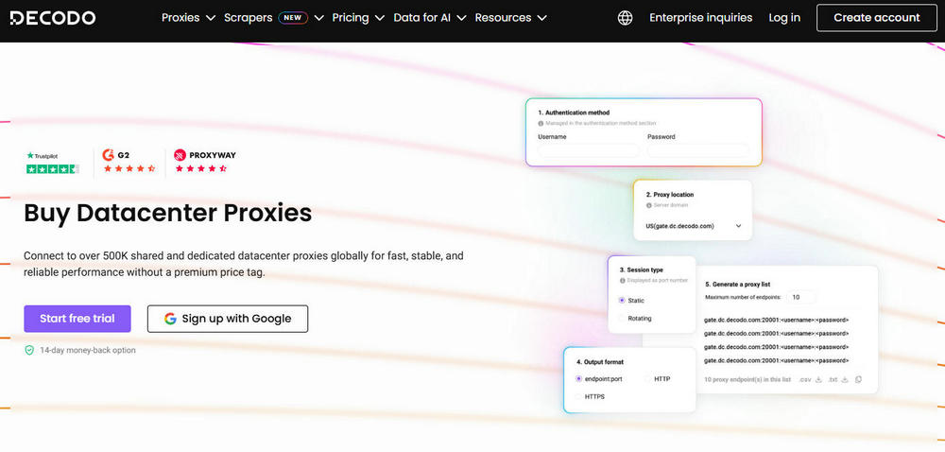
Task: Click Create account button
Action: click(877, 18)
